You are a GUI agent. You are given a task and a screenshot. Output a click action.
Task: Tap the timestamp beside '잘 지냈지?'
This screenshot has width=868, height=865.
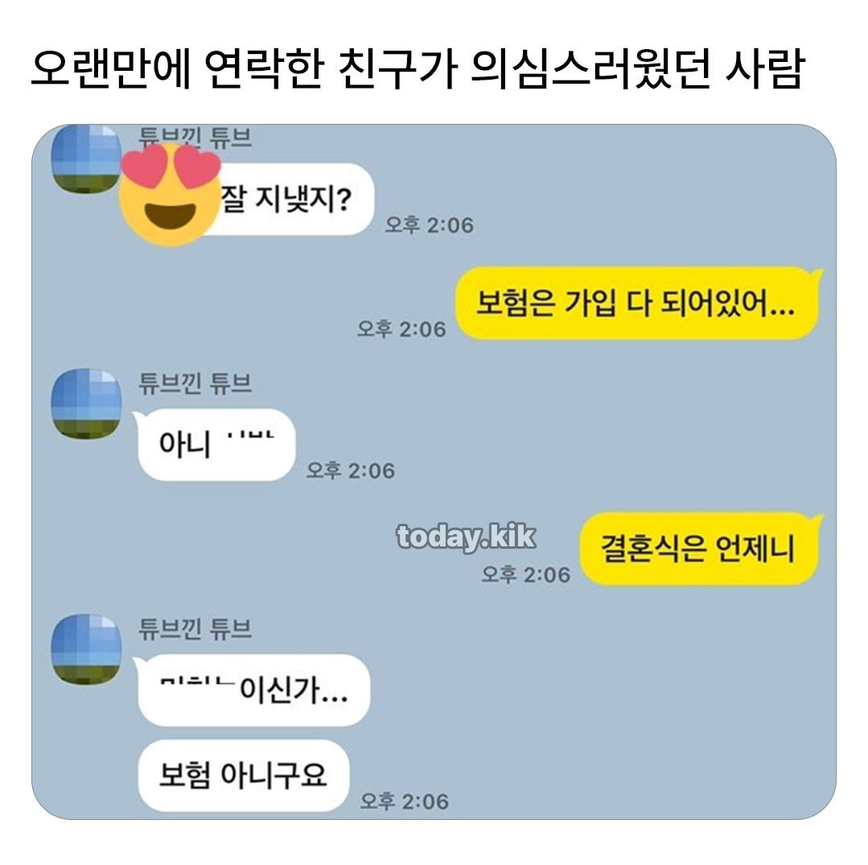430,224
